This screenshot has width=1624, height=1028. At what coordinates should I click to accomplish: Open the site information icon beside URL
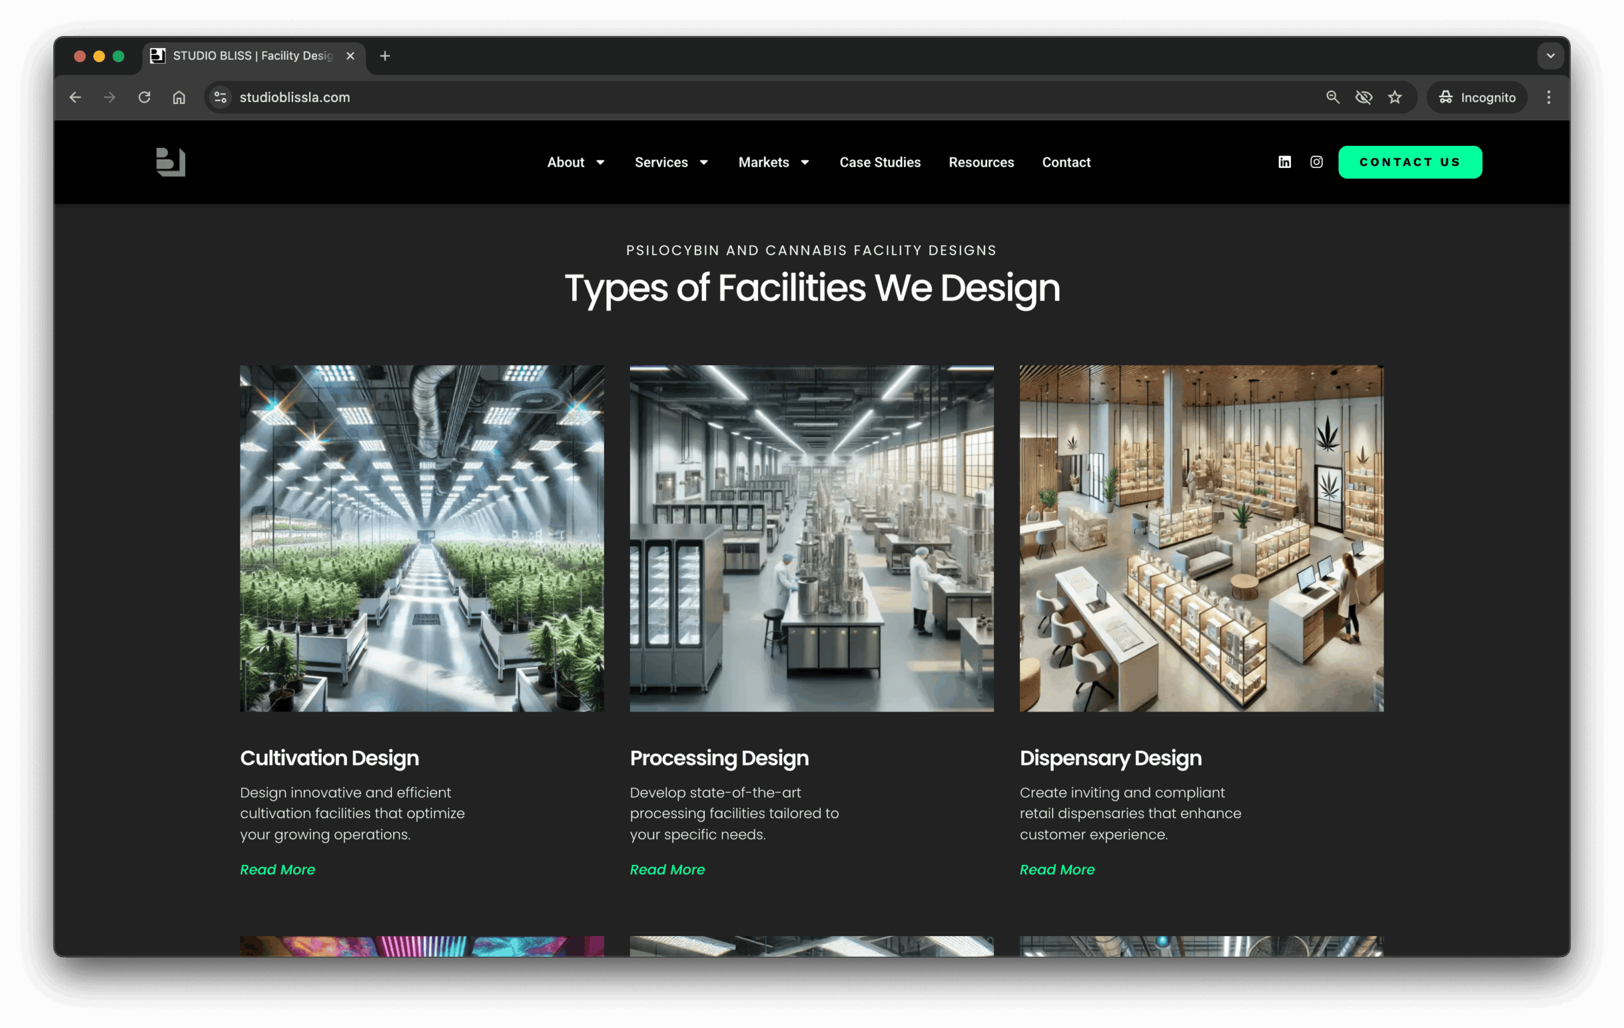pyautogui.click(x=221, y=97)
